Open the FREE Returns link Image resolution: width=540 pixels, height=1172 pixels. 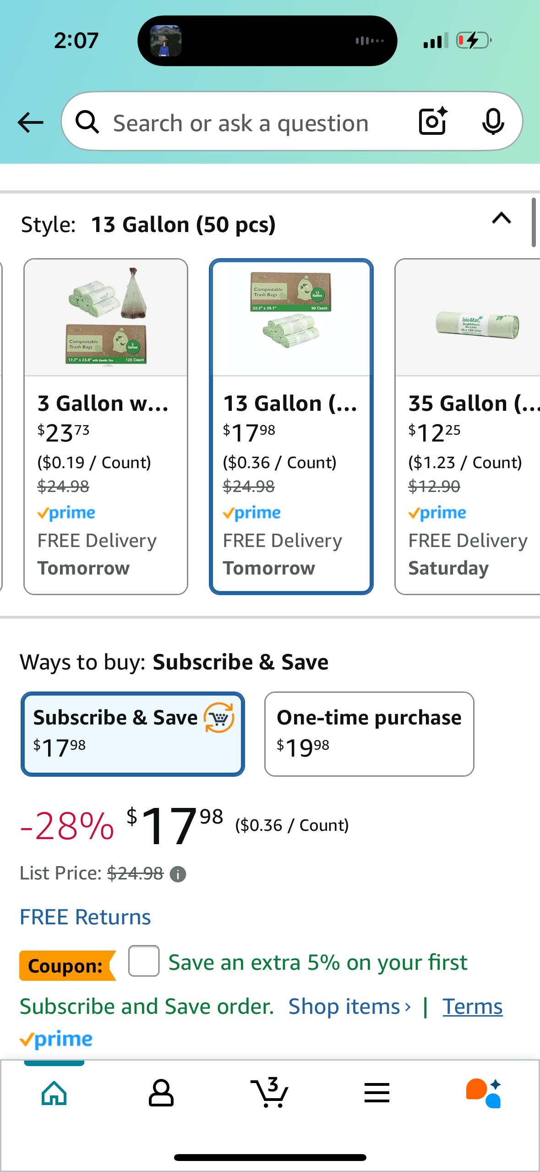(x=85, y=917)
